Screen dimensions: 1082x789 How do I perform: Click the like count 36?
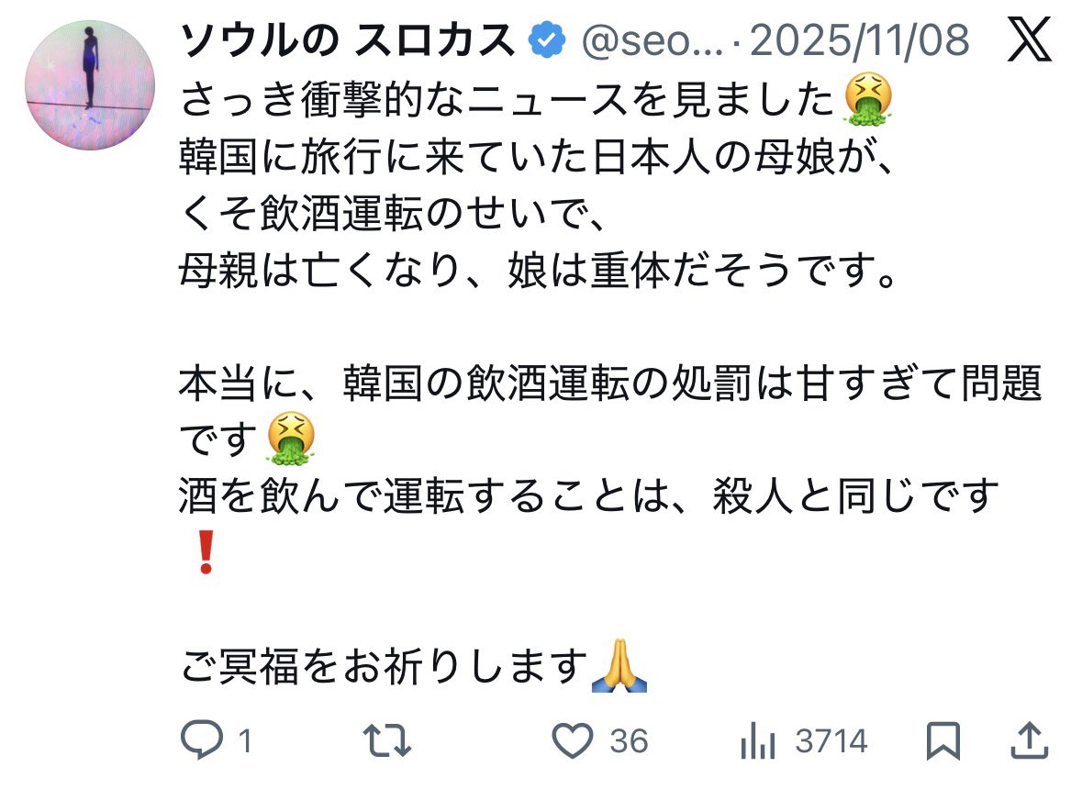point(629,741)
